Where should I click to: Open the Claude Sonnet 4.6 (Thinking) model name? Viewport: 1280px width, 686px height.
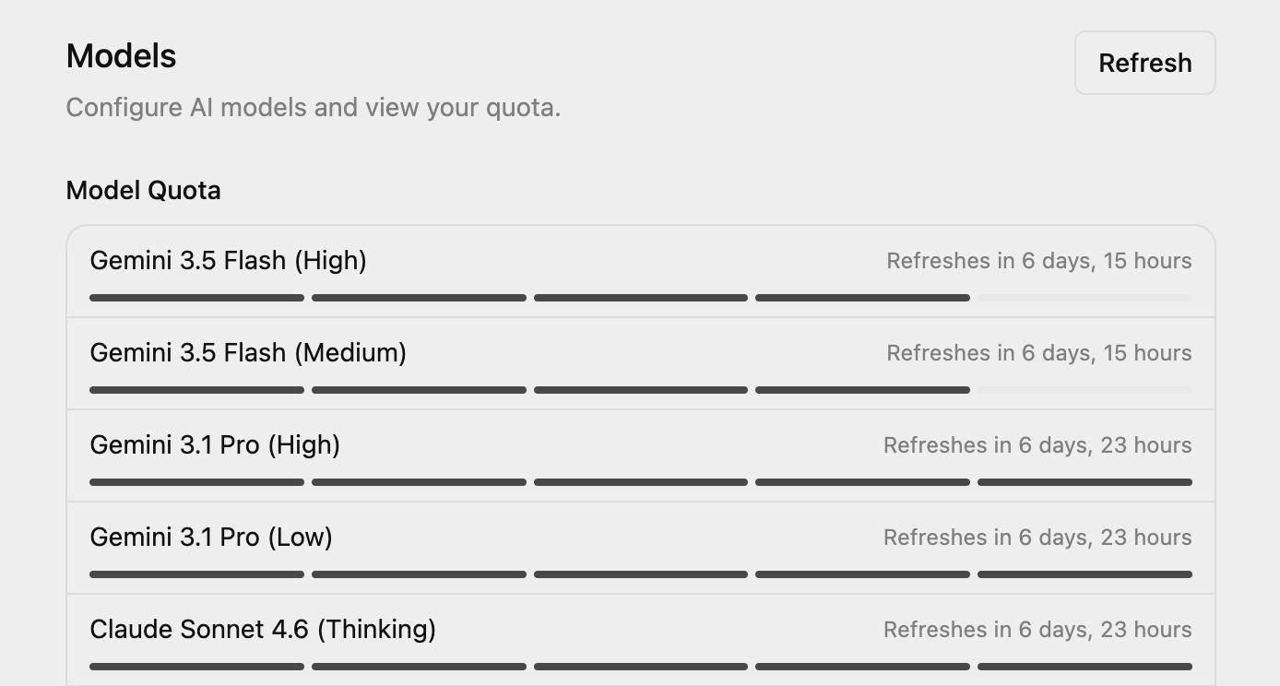(x=263, y=630)
